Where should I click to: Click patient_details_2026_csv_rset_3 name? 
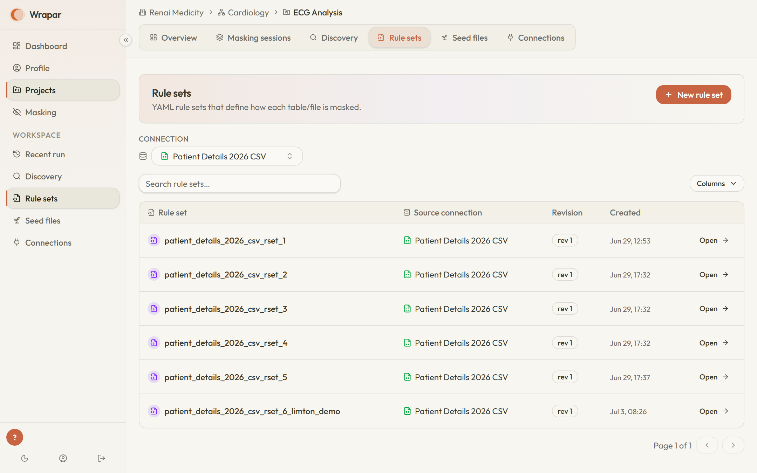click(226, 309)
